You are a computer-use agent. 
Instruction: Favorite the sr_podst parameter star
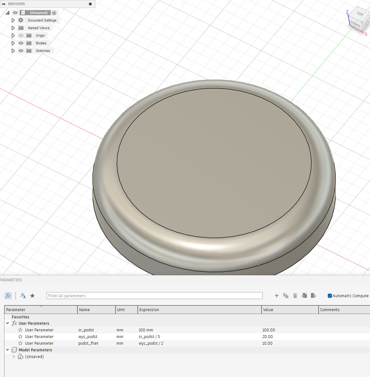click(x=20, y=330)
